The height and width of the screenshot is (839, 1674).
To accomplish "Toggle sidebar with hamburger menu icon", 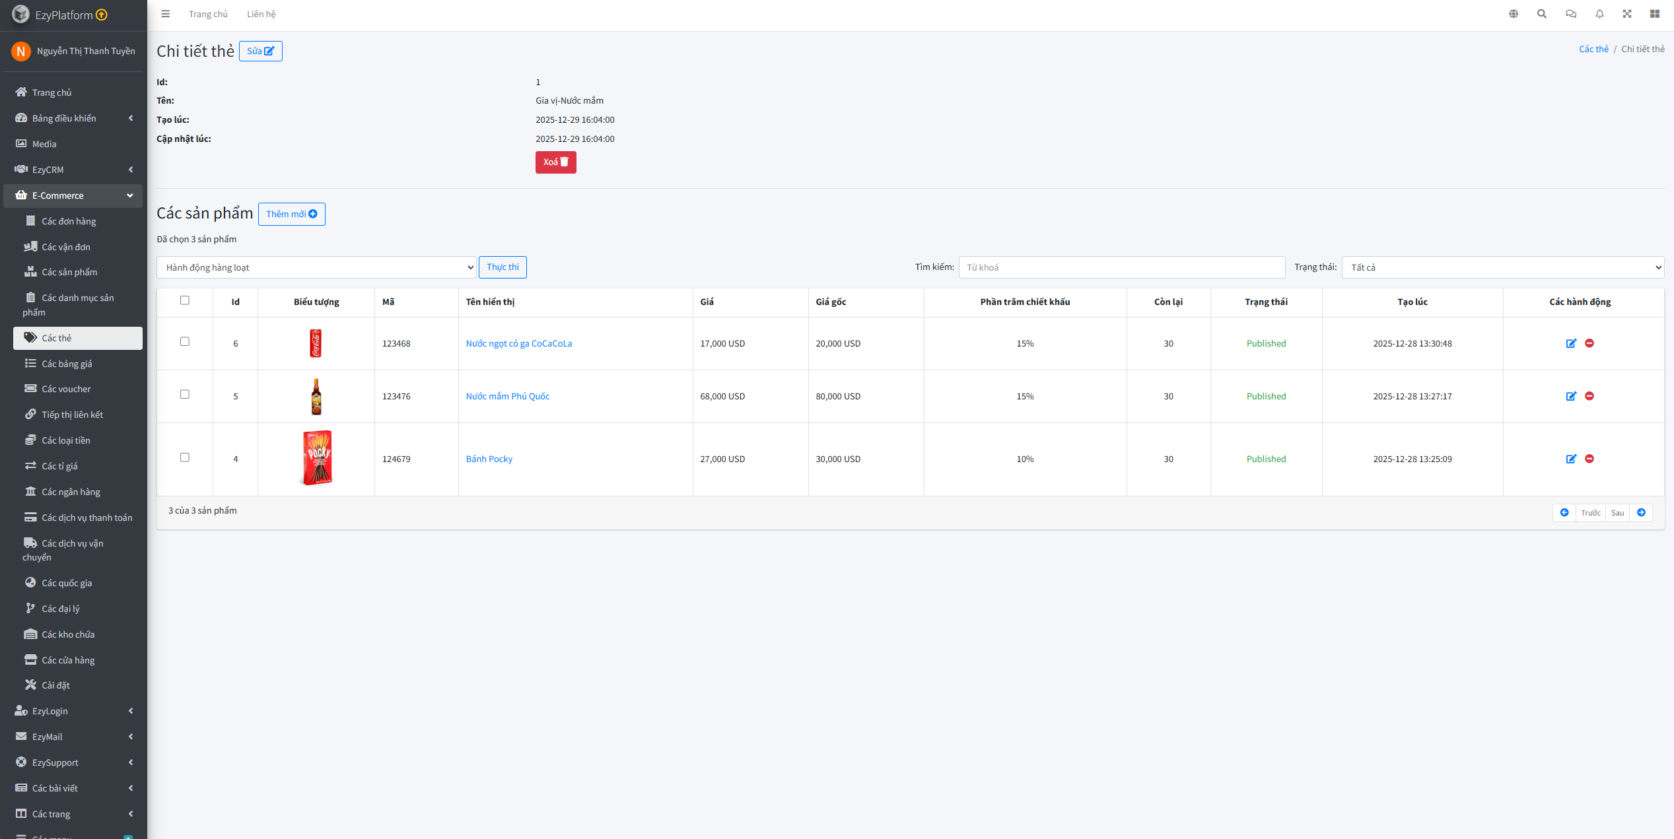I will [x=166, y=14].
